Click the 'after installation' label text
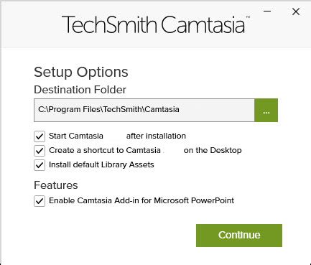 (x=156, y=136)
